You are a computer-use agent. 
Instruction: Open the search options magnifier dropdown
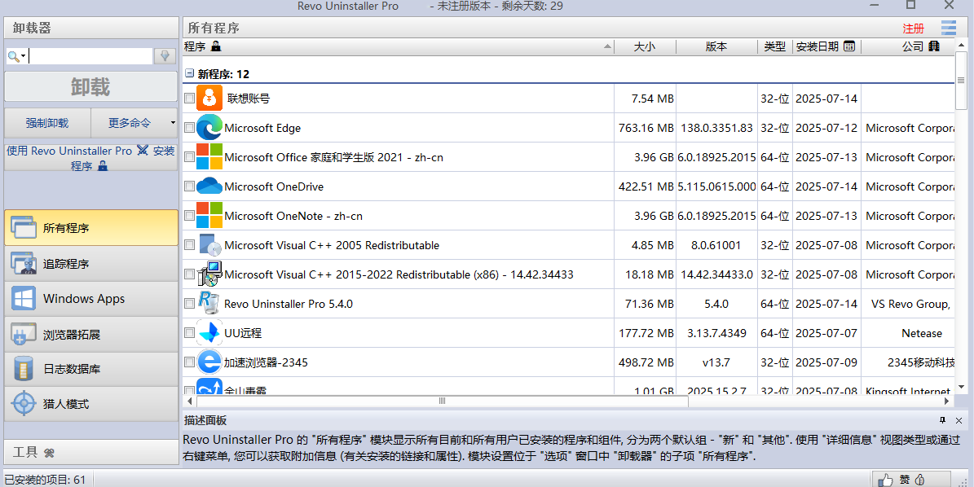point(17,56)
